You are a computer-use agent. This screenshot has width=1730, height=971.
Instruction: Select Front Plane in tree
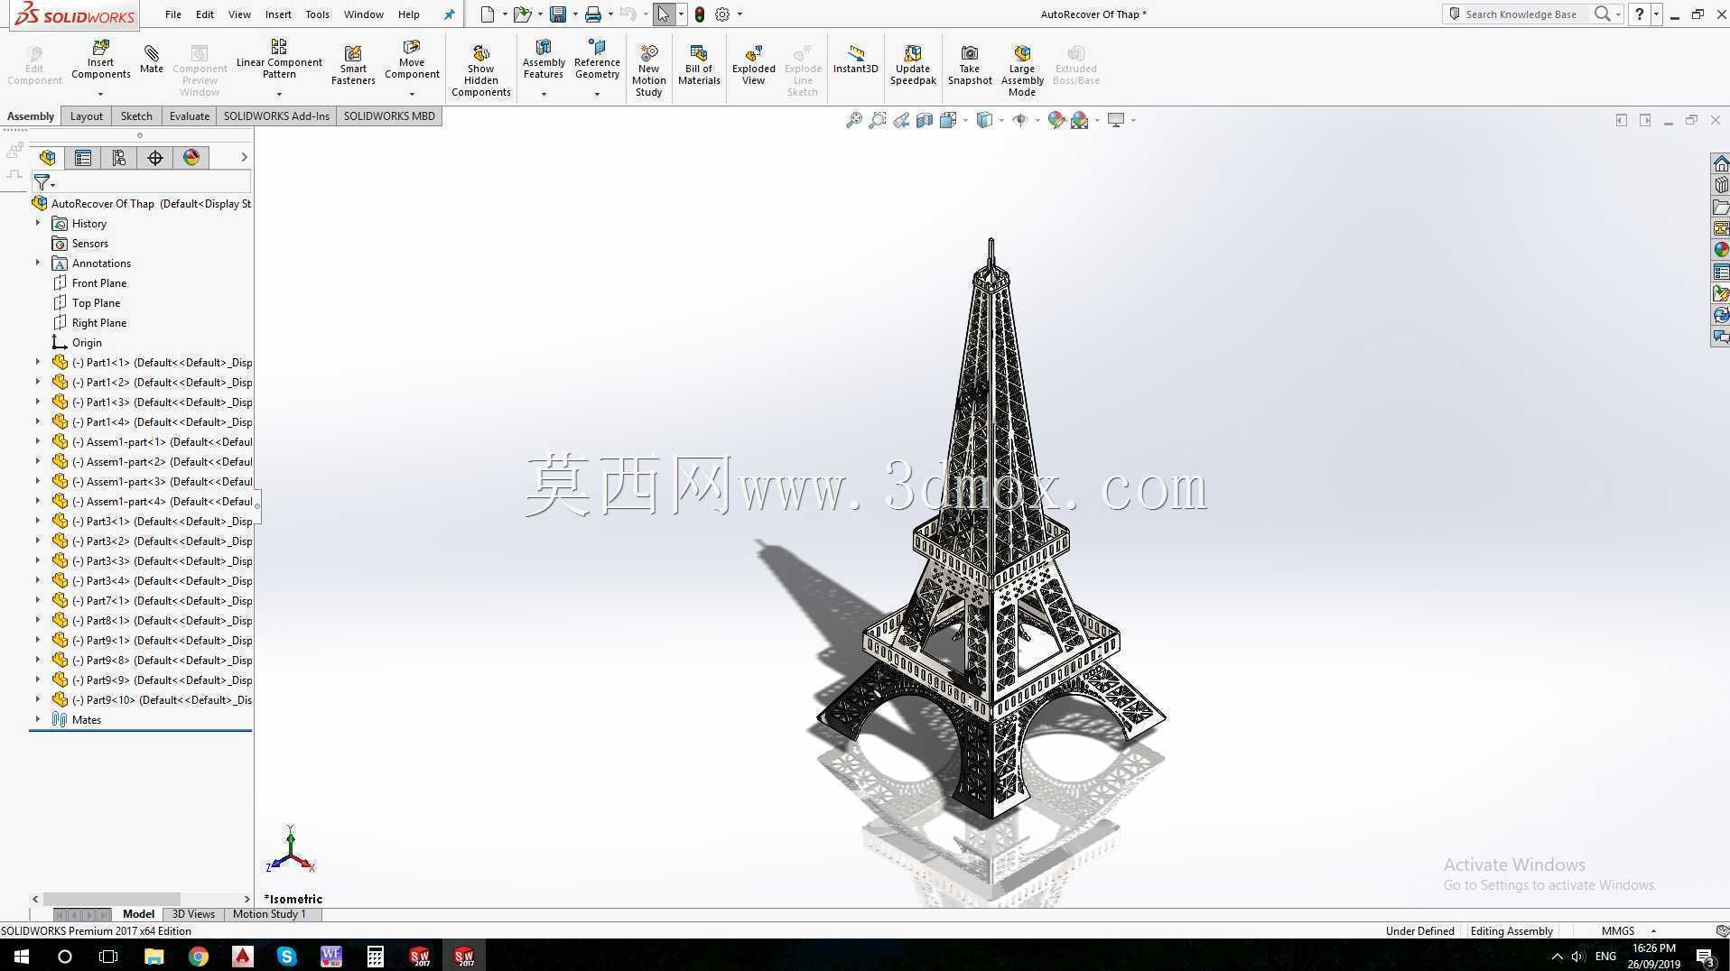(x=99, y=282)
